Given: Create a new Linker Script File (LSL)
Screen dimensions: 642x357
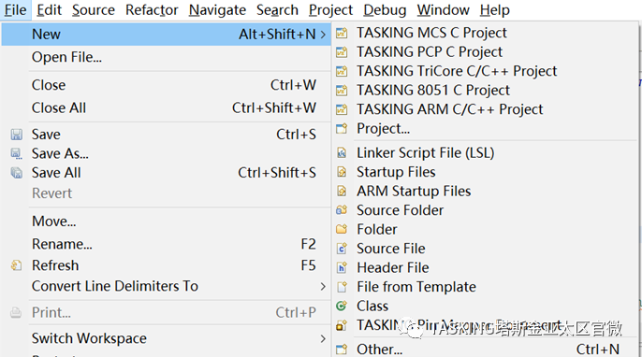Looking at the screenshot, I should (485, 153).
